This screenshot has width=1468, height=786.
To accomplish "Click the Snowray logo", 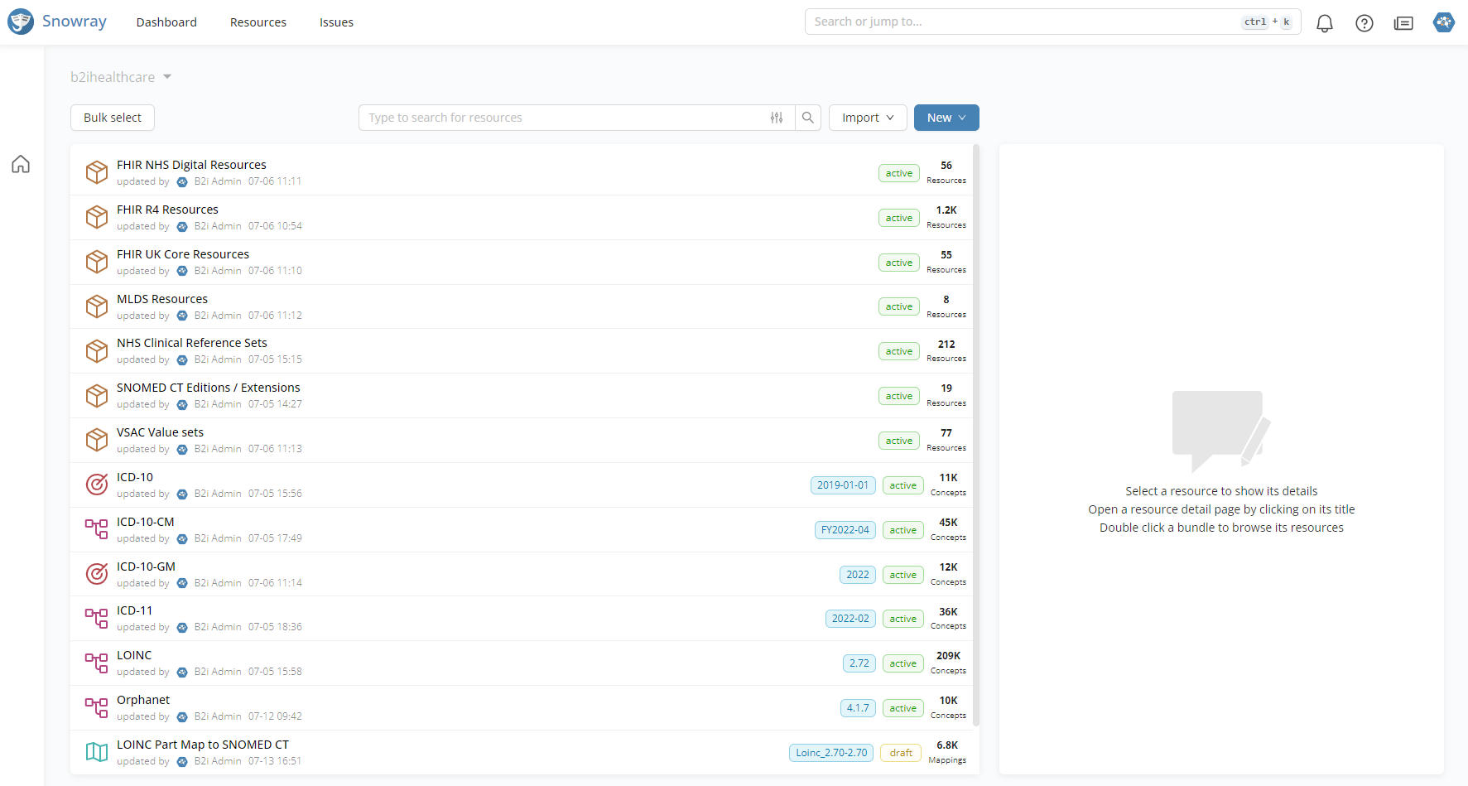I will coord(57,22).
